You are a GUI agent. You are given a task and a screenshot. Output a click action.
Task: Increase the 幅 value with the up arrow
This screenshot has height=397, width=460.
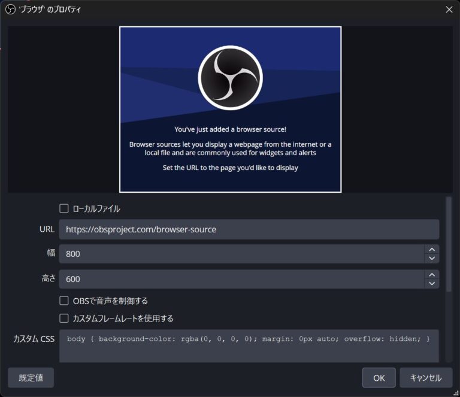pos(431,249)
